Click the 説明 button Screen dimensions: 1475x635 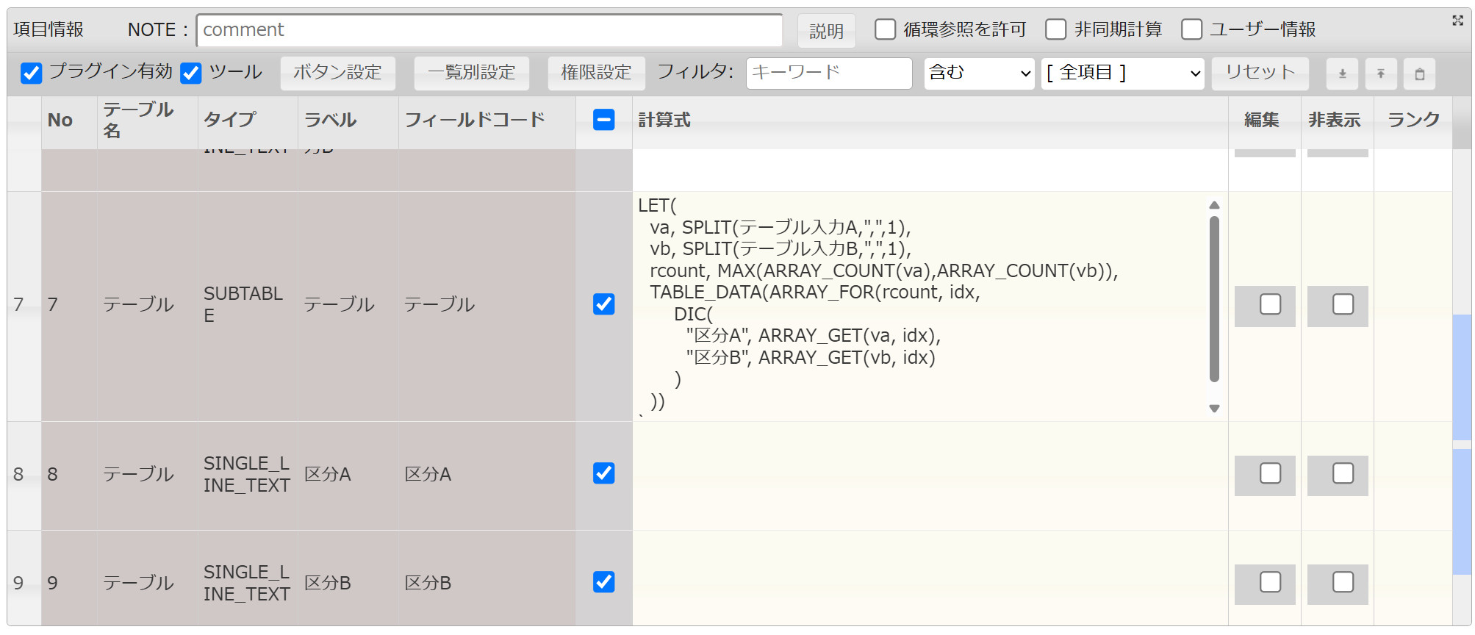tap(826, 31)
